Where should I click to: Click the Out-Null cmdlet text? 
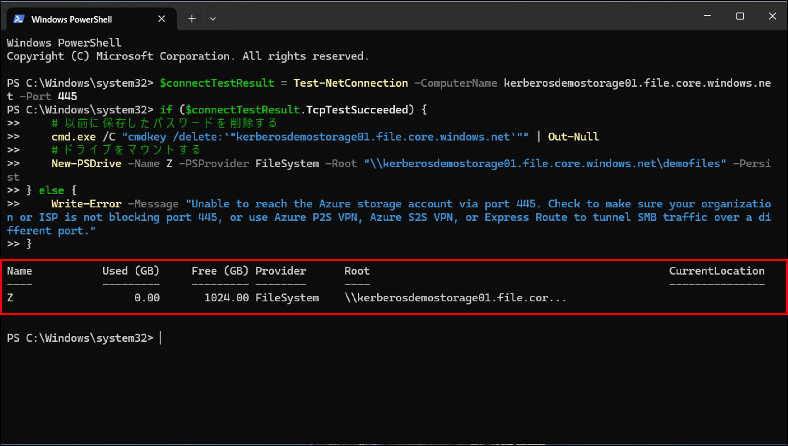tap(573, 137)
